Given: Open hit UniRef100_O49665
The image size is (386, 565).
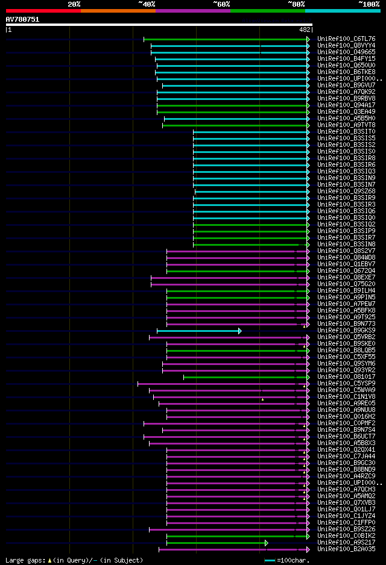Looking at the screenshot, I should point(346,52).
